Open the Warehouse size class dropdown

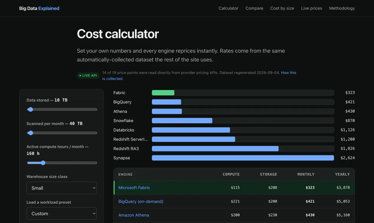click(62, 188)
